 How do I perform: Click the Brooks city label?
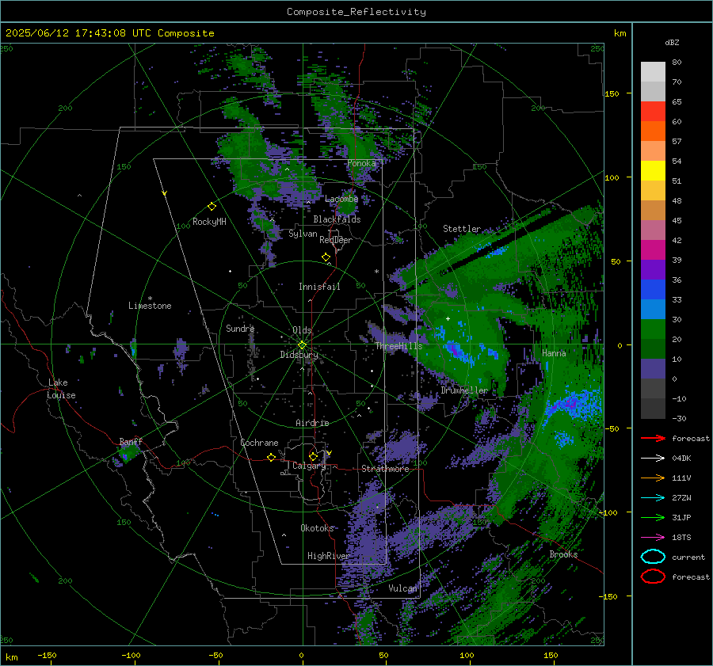click(563, 554)
